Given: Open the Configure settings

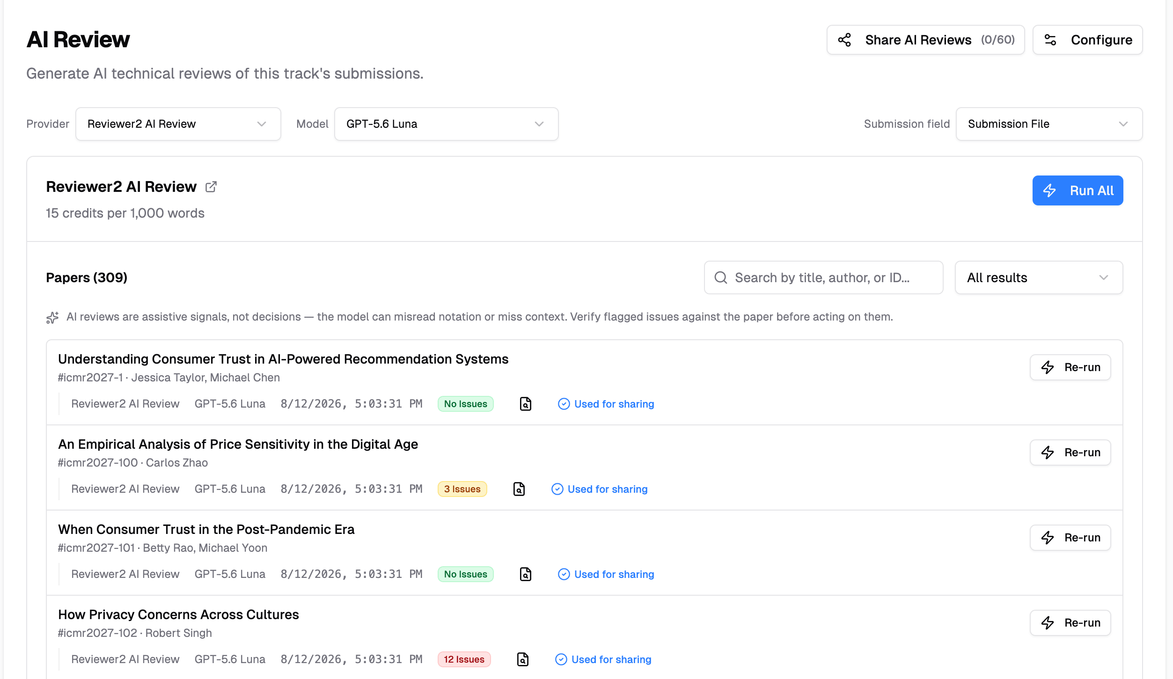Looking at the screenshot, I should 1087,40.
